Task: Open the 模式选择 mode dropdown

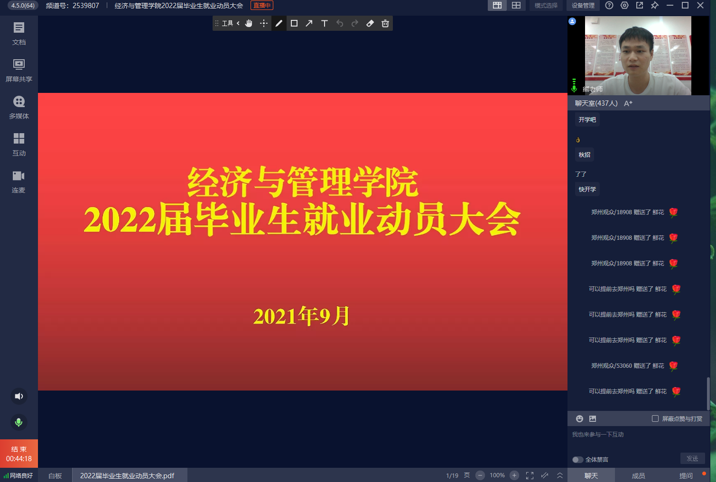Action: coord(546,6)
